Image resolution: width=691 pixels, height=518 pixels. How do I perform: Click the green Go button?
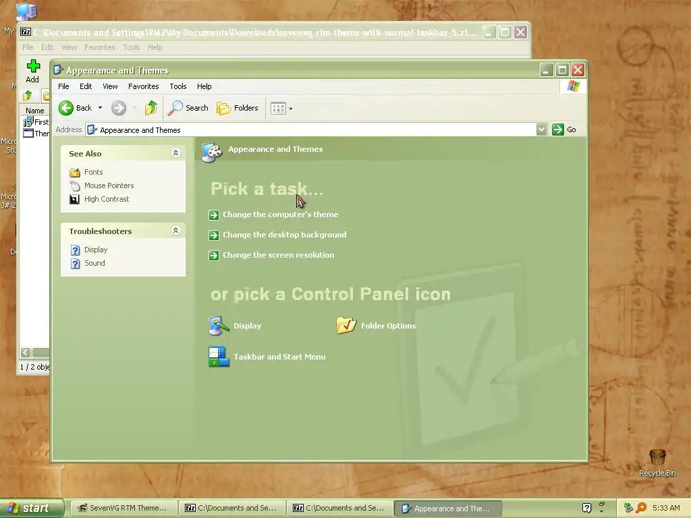[x=564, y=129]
